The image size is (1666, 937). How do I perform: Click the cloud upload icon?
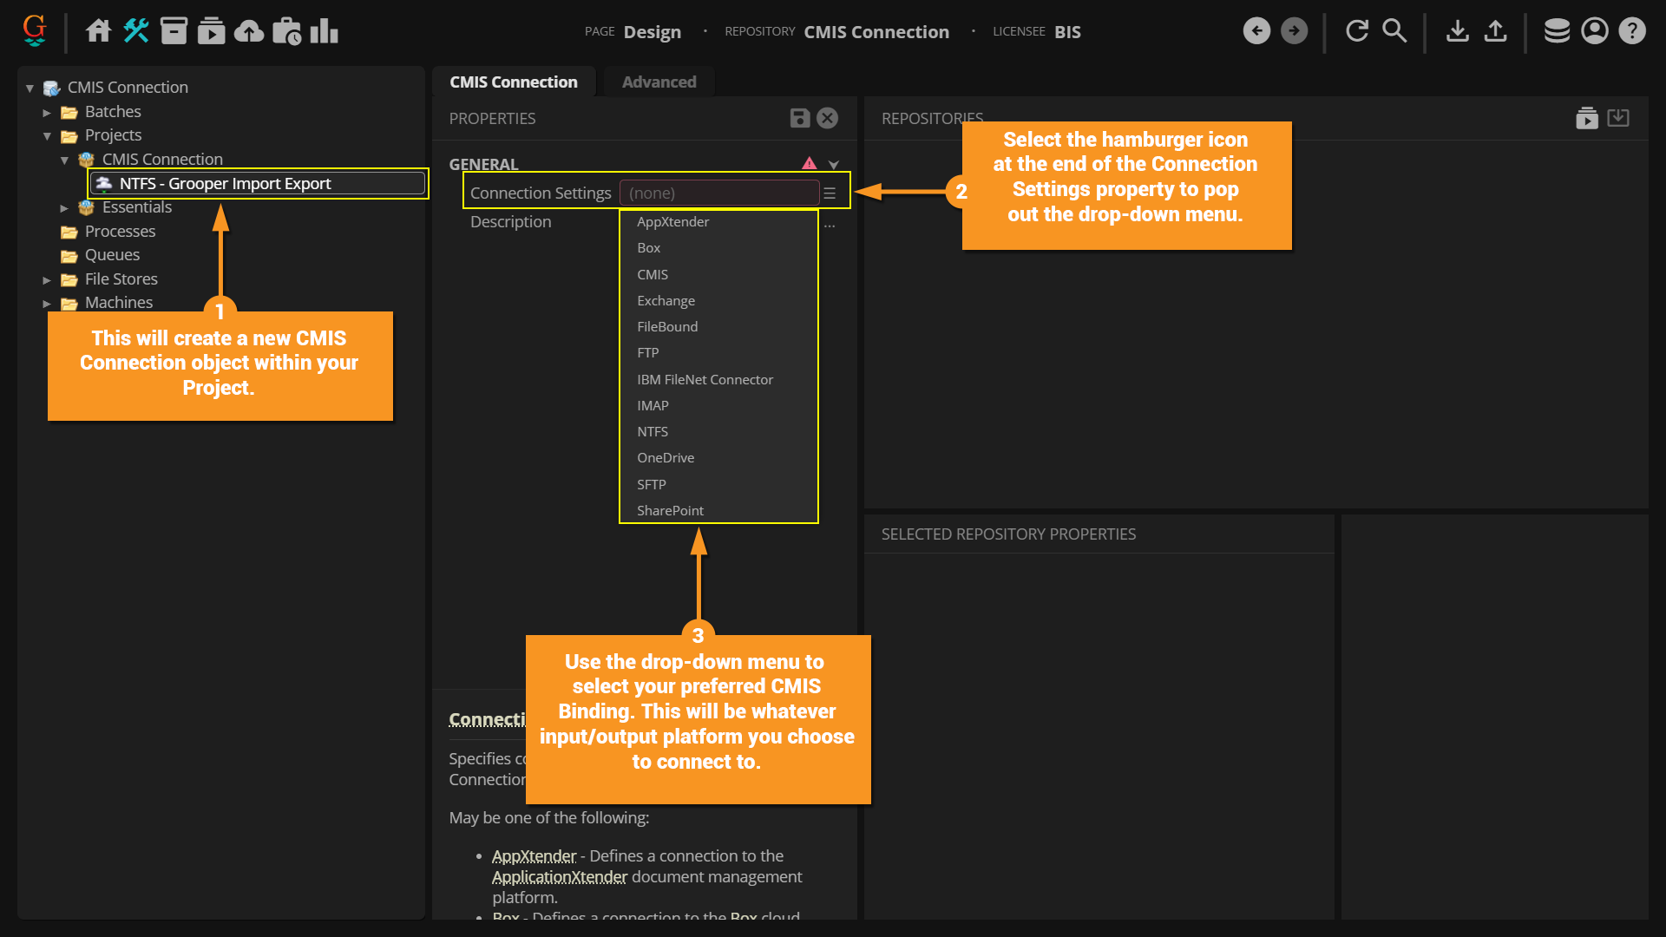pos(249,31)
